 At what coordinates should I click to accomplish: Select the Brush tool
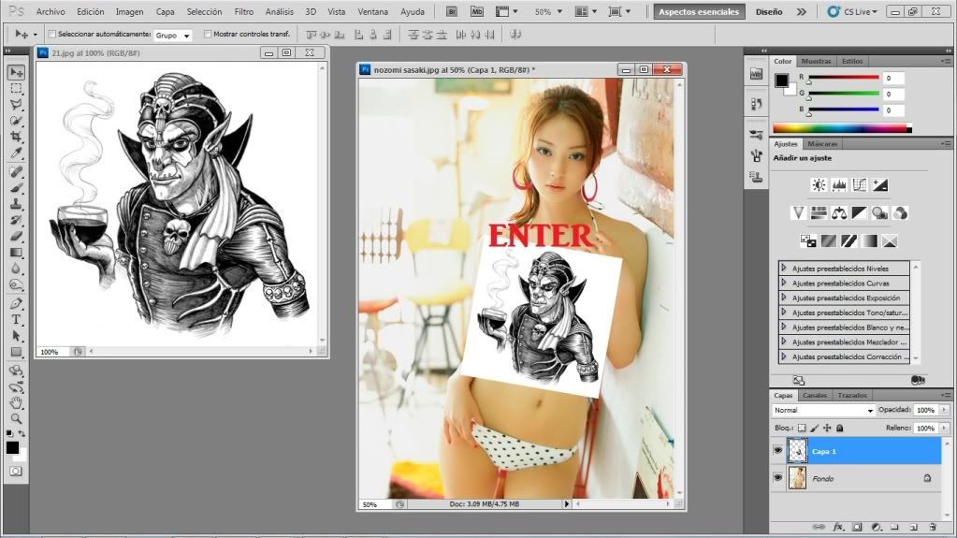[16, 188]
